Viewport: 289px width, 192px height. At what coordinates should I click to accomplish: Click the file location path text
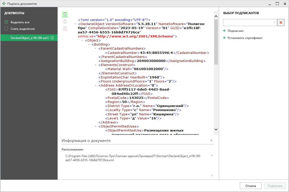pyautogui.click(x=133, y=158)
